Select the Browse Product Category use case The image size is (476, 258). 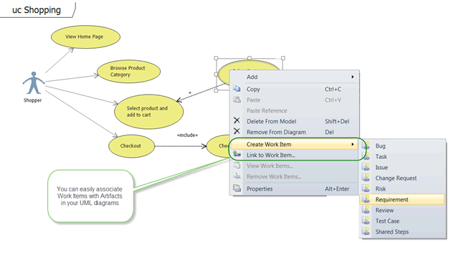(129, 72)
